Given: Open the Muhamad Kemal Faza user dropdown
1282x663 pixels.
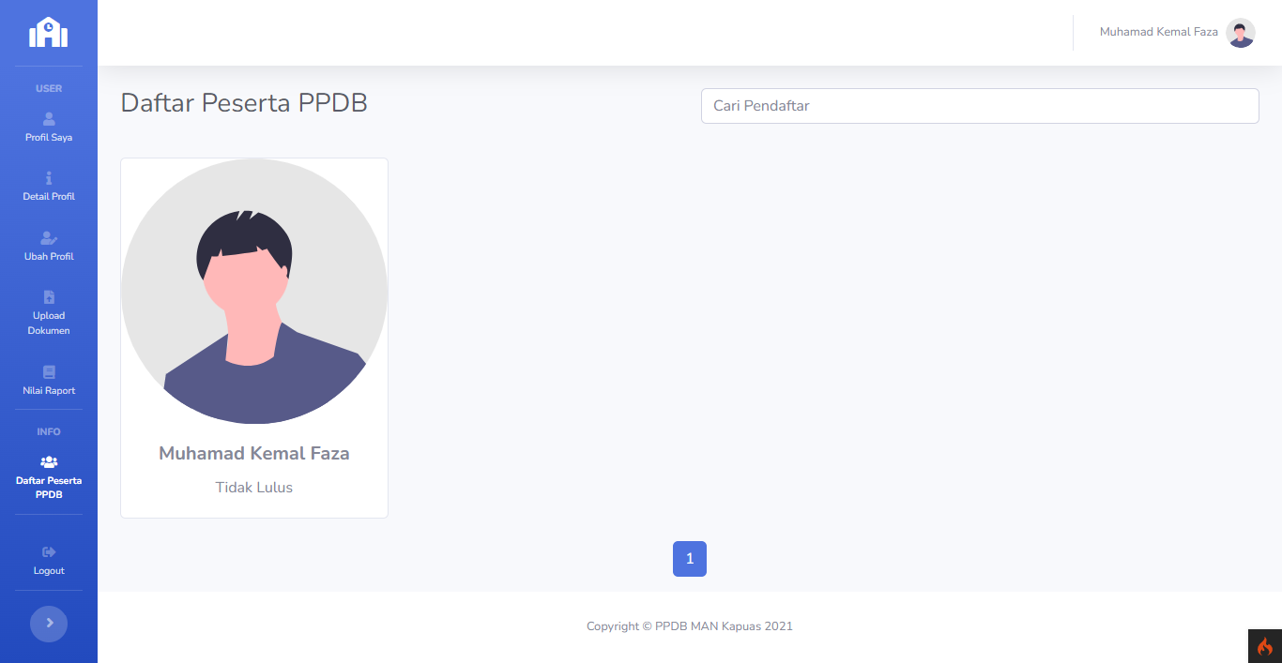Looking at the screenshot, I should 1158,33.
